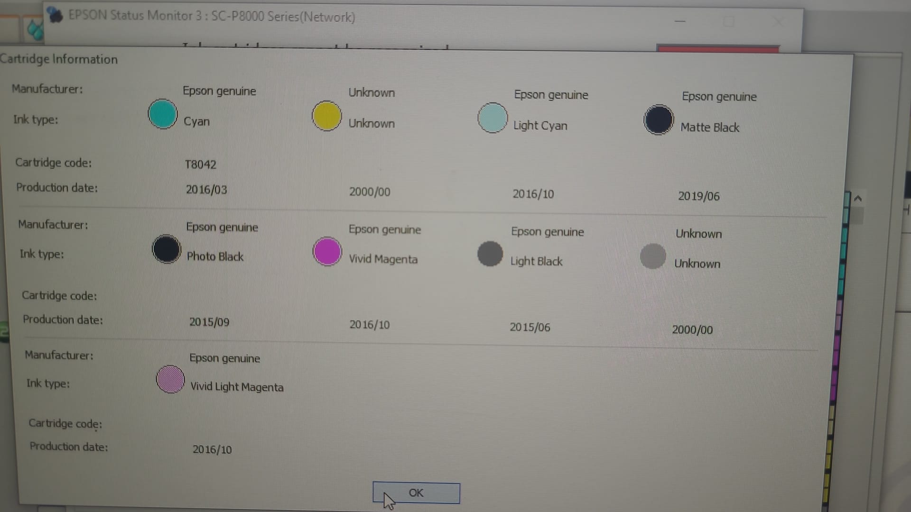Click the Vivid Light Magenta ink circle

pyautogui.click(x=170, y=379)
